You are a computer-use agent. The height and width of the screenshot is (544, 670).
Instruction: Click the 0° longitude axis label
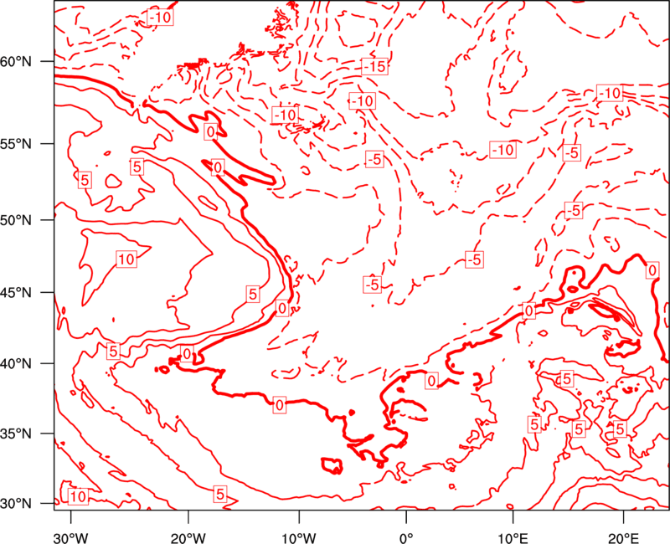tap(406, 537)
